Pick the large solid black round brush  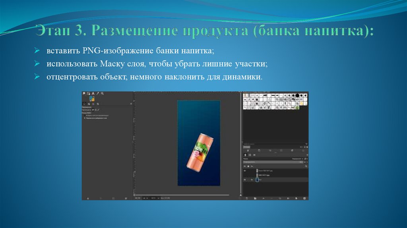pyautogui.click(x=297, y=95)
